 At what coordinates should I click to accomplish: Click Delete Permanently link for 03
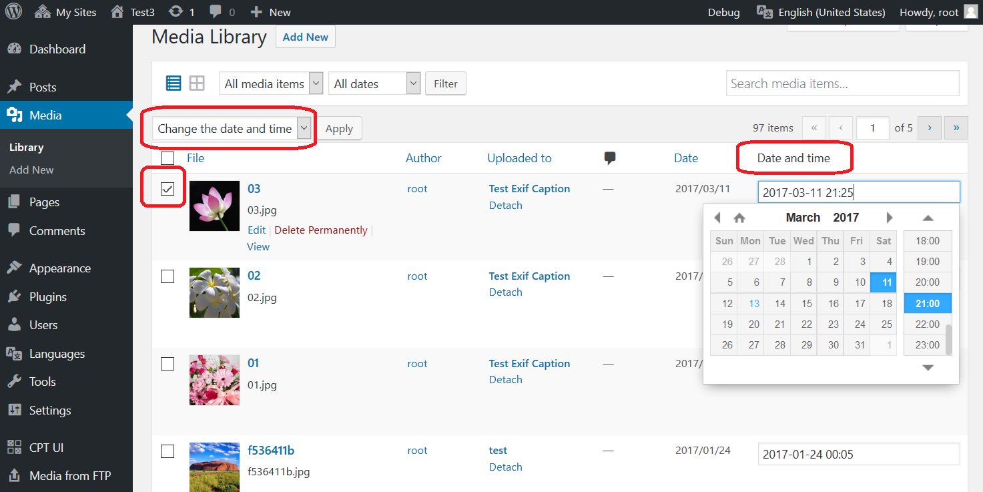[321, 230]
